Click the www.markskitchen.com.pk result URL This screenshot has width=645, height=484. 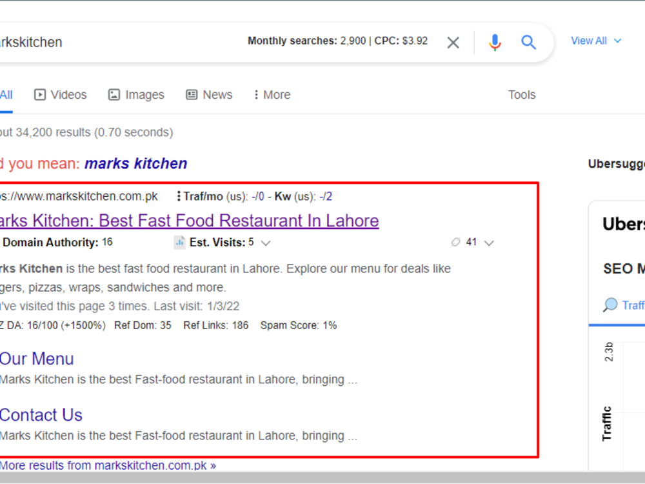click(x=79, y=196)
